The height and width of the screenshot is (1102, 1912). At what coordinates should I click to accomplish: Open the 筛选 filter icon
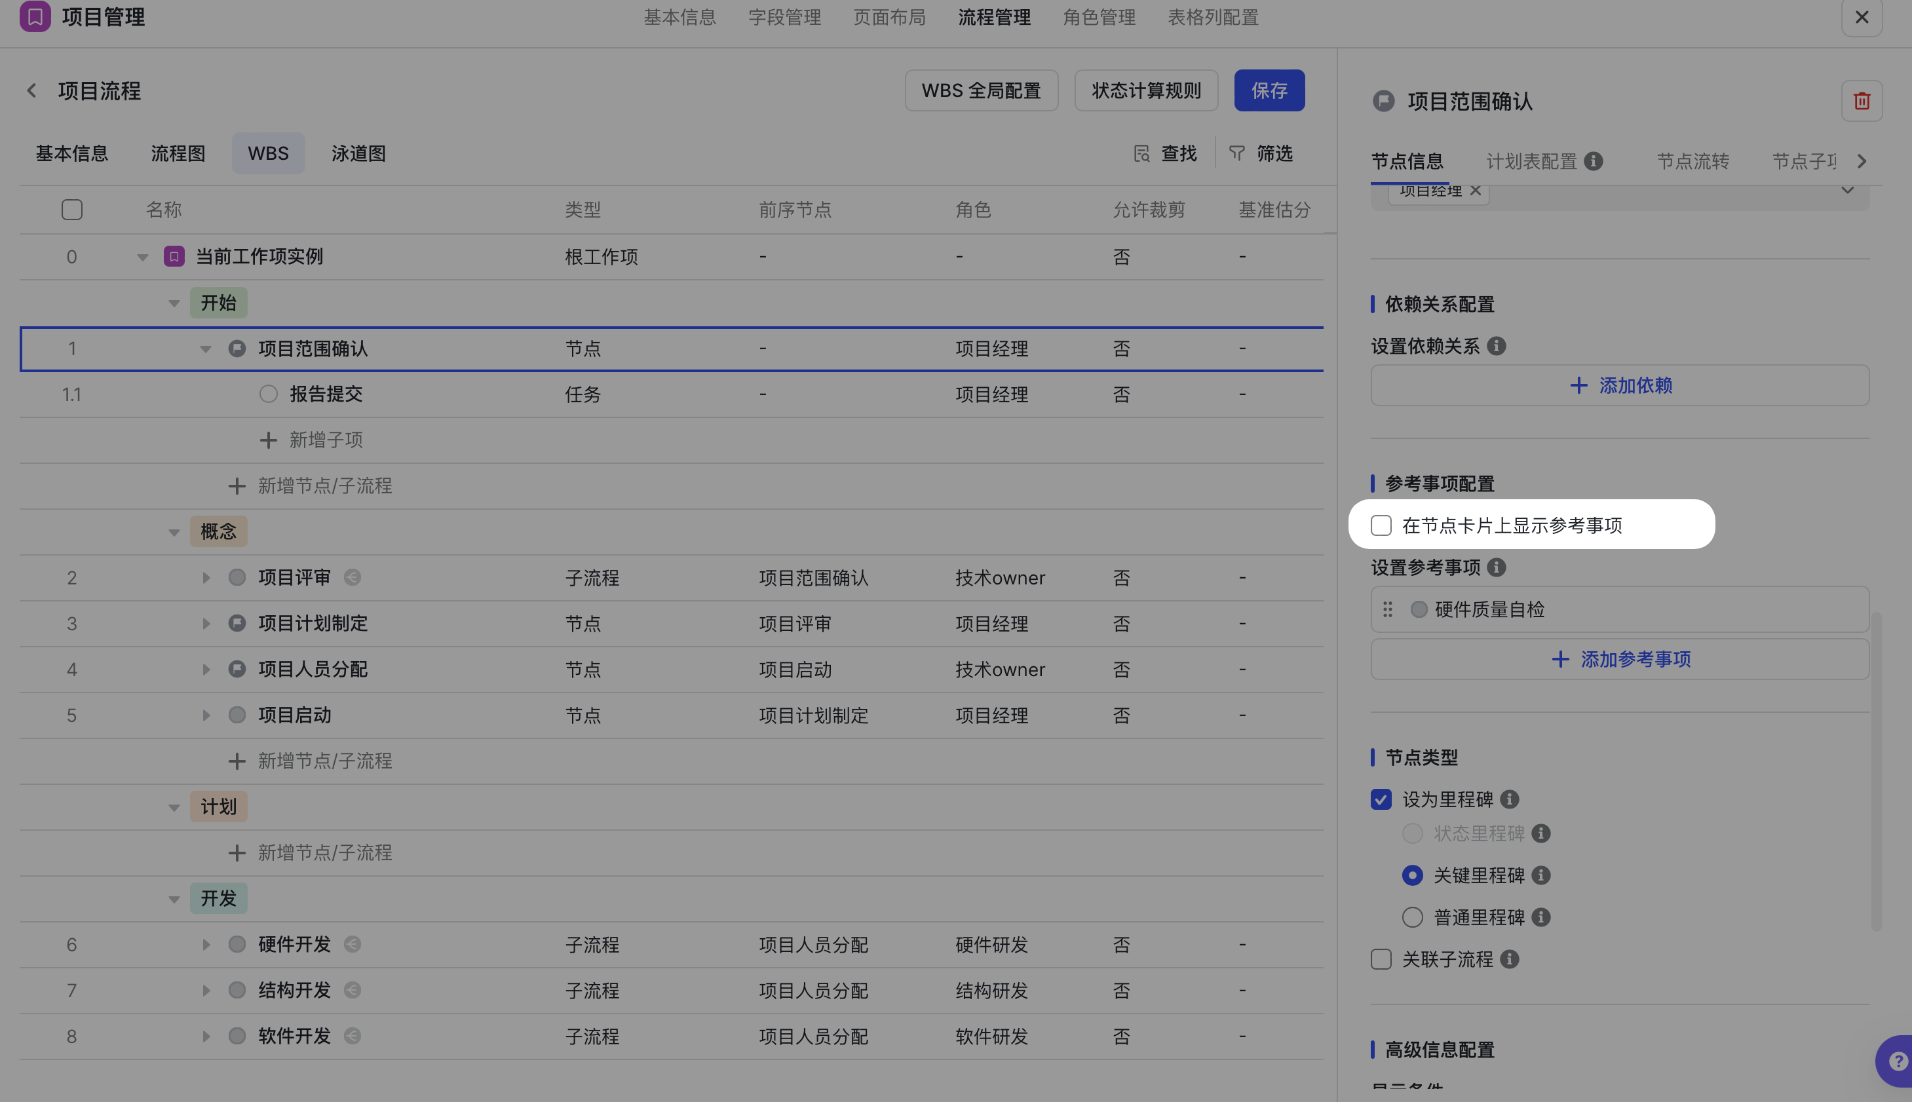coord(1237,154)
